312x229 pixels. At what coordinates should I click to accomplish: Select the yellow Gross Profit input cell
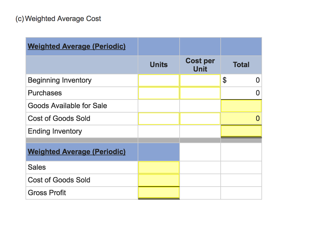tap(158, 193)
